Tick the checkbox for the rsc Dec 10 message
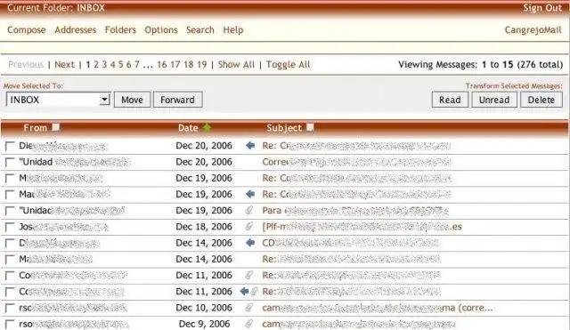 (10, 309)
